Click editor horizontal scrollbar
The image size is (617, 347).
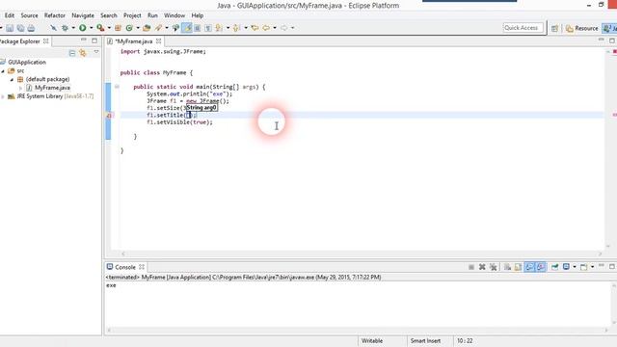coord(362,254)
